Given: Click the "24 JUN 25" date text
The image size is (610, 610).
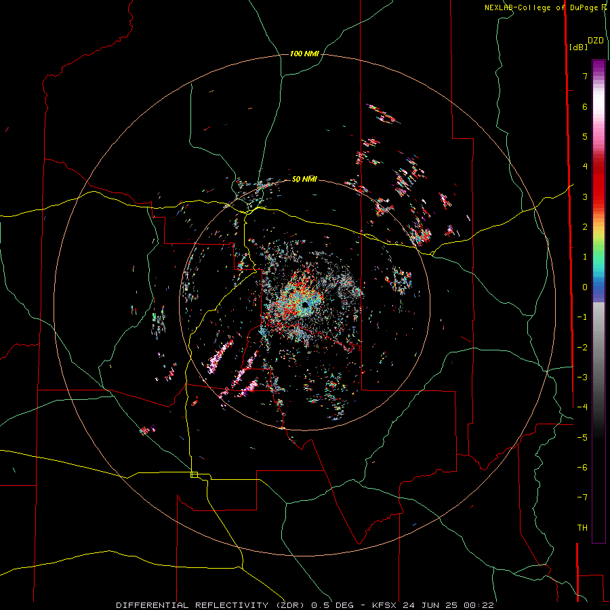Looking at the screenshot, I should 431,605.
